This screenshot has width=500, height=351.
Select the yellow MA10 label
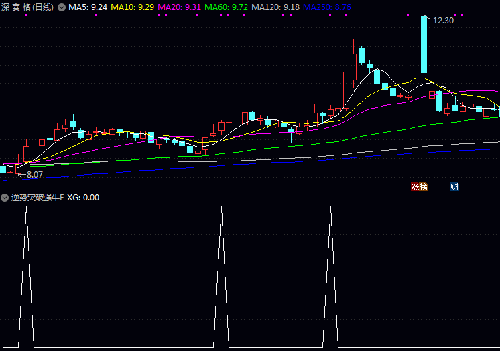click(133, 7)
